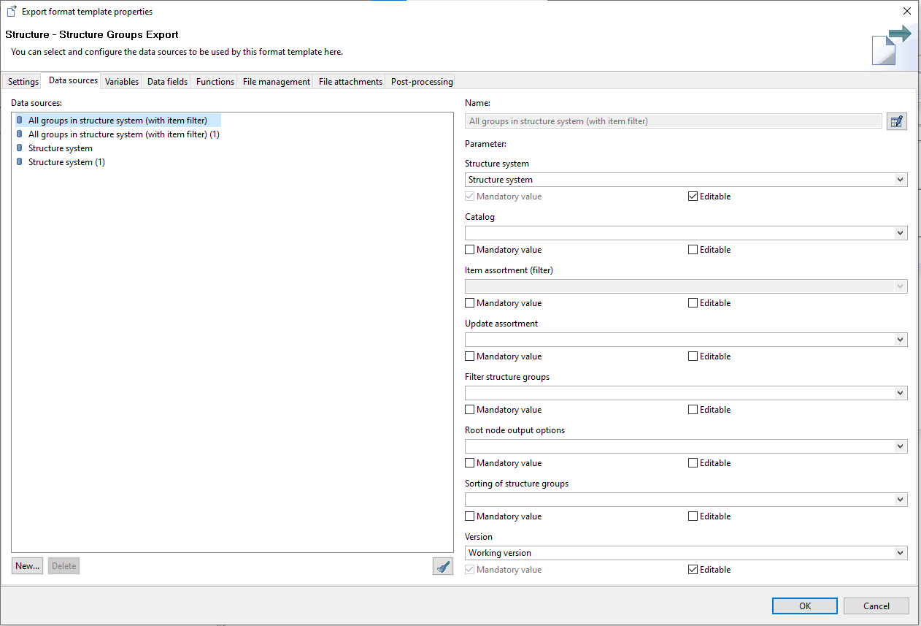The height and width of the screenshot is (626, 921).
Task: Open the Filter structure groups dropdown
Action: tap(686, 393)
